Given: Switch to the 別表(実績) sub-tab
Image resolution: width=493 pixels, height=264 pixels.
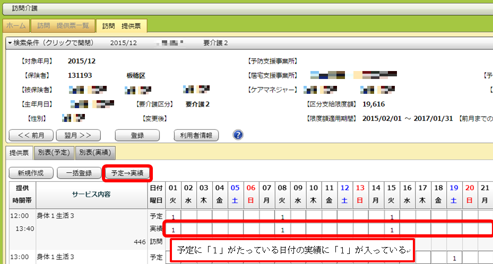Looking at the screenshot, I should 95,153.
